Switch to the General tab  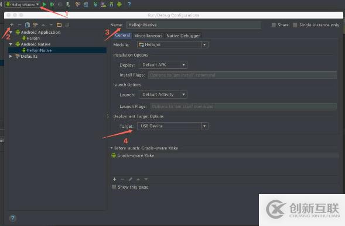[x=122, y=35]
